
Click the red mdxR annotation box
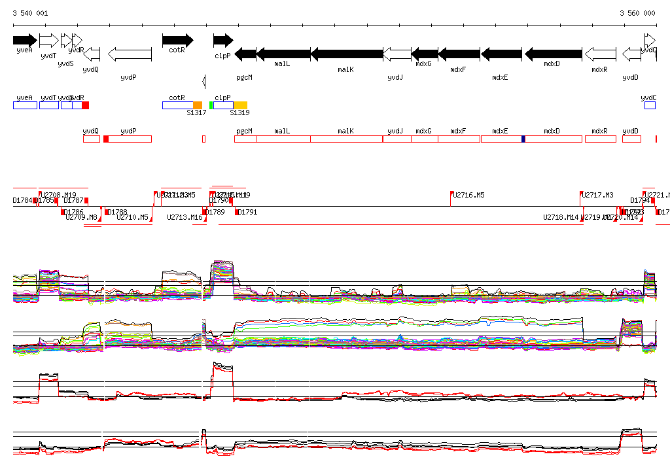click(601, 139)
